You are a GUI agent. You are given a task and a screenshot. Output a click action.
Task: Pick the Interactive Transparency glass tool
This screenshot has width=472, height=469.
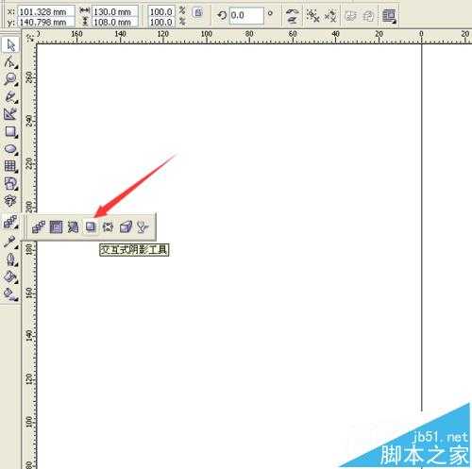(x=143, y=226)
